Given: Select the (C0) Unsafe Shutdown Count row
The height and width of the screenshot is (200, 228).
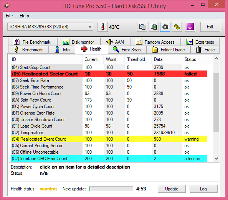Looking at the screenshot, I should click(x=109, y=120).
